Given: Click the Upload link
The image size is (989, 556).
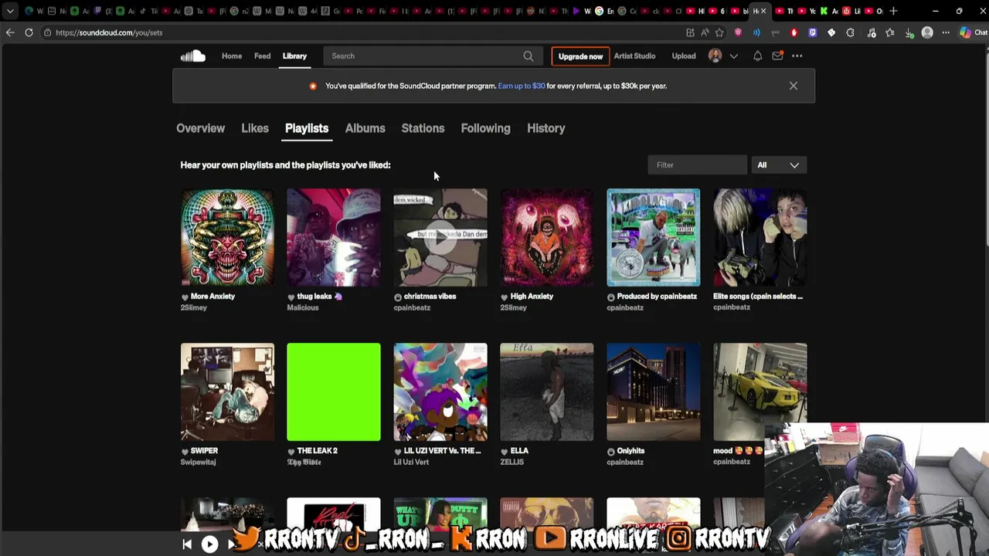Looking at the screenshot, I should (684, 56).
